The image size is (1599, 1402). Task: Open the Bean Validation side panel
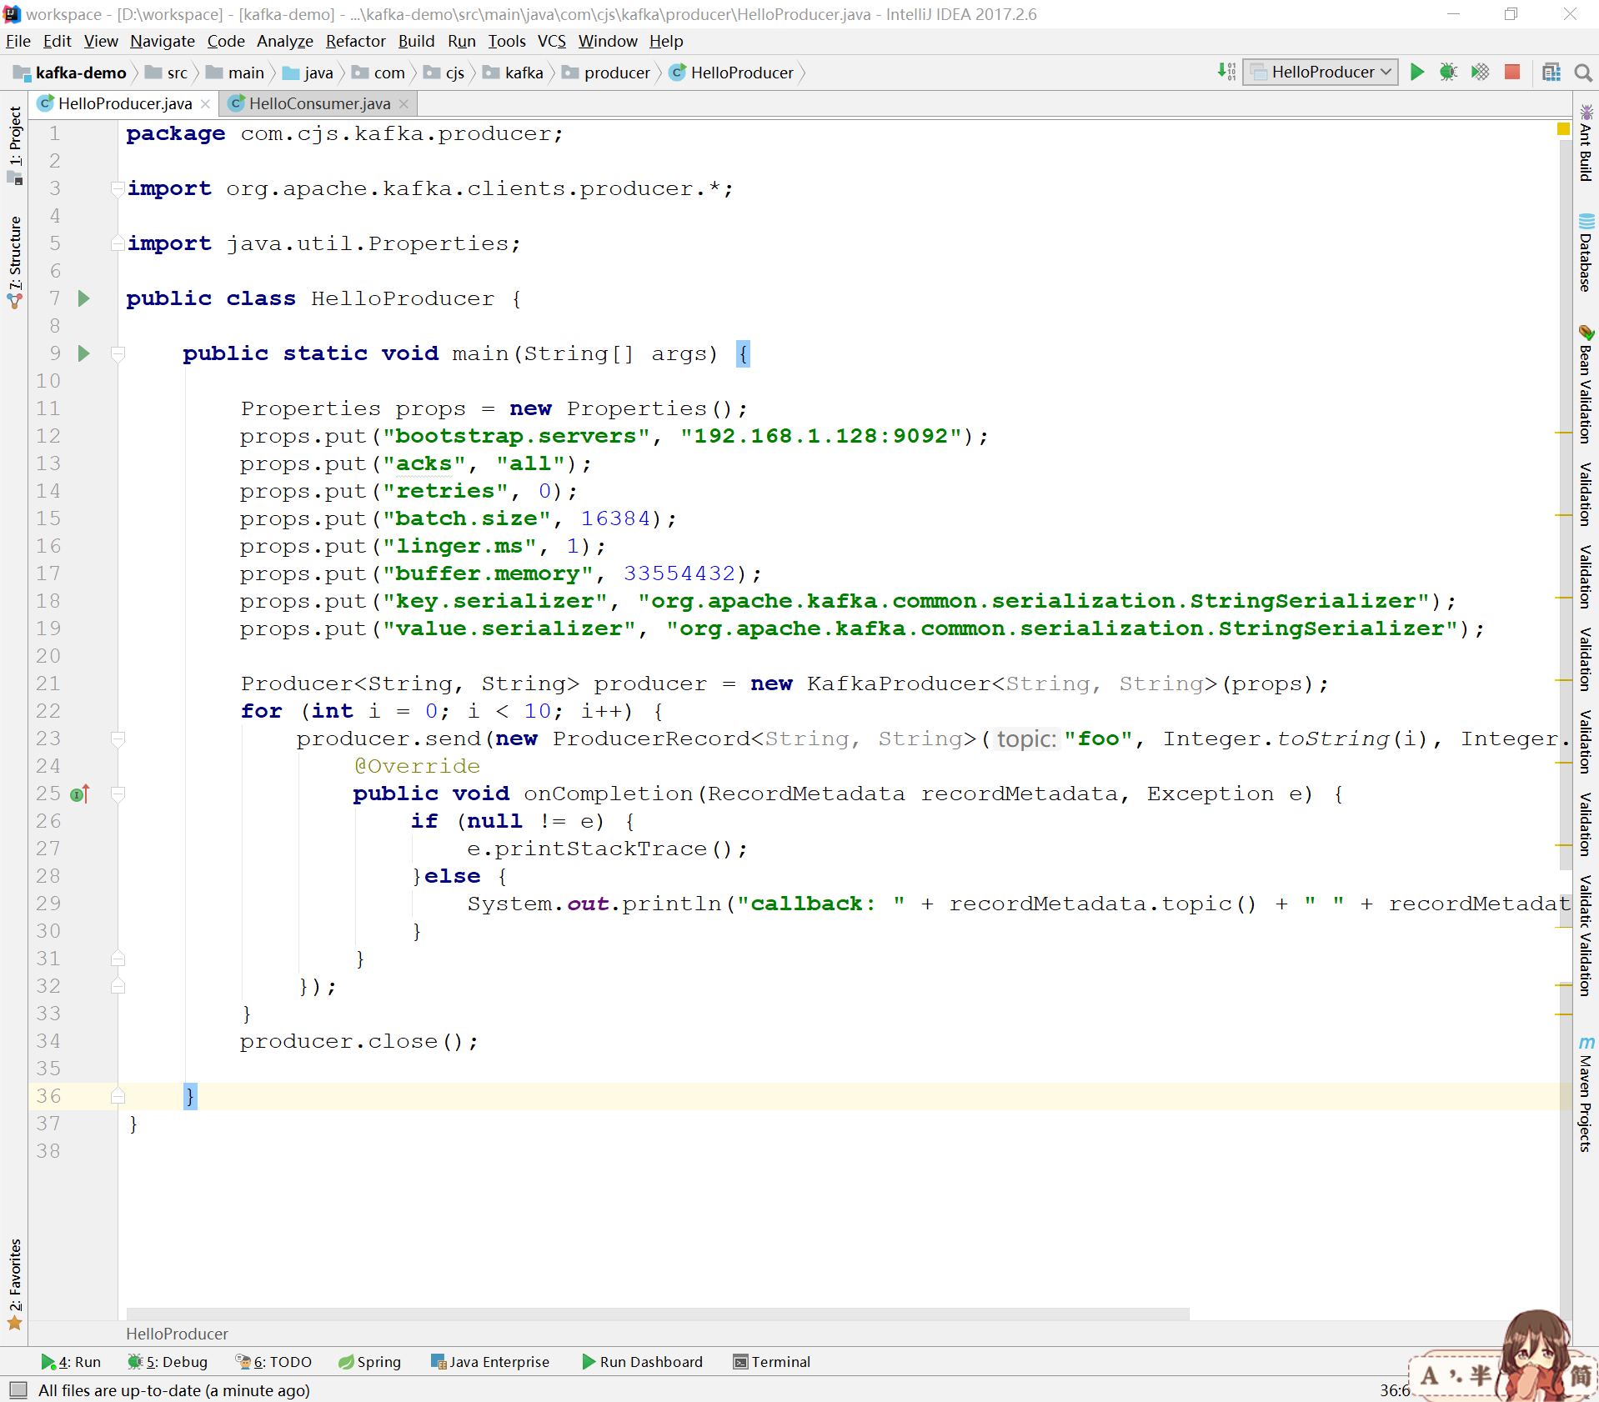pyautogui.click(x=1586, y=383)
